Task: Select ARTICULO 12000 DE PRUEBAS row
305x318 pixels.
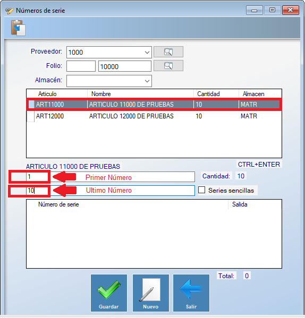Action: click(154, 116)
